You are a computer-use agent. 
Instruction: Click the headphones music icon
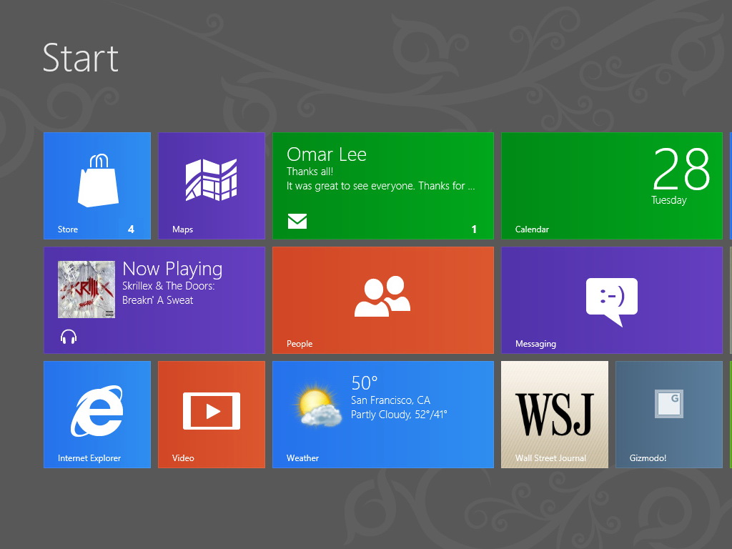pos(69,337)
